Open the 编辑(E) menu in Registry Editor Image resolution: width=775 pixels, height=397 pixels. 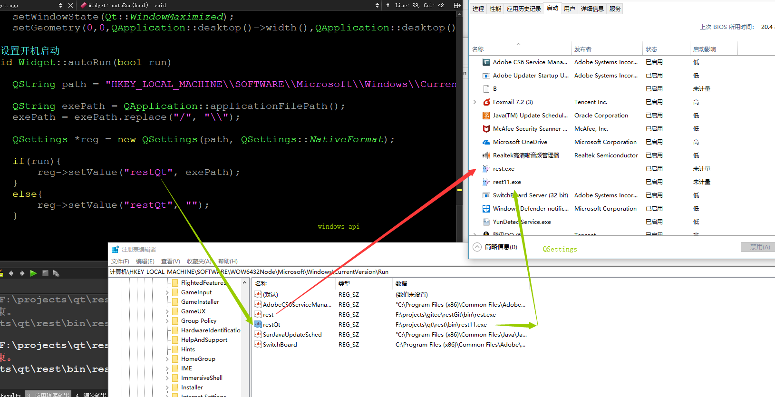point(145,261)
